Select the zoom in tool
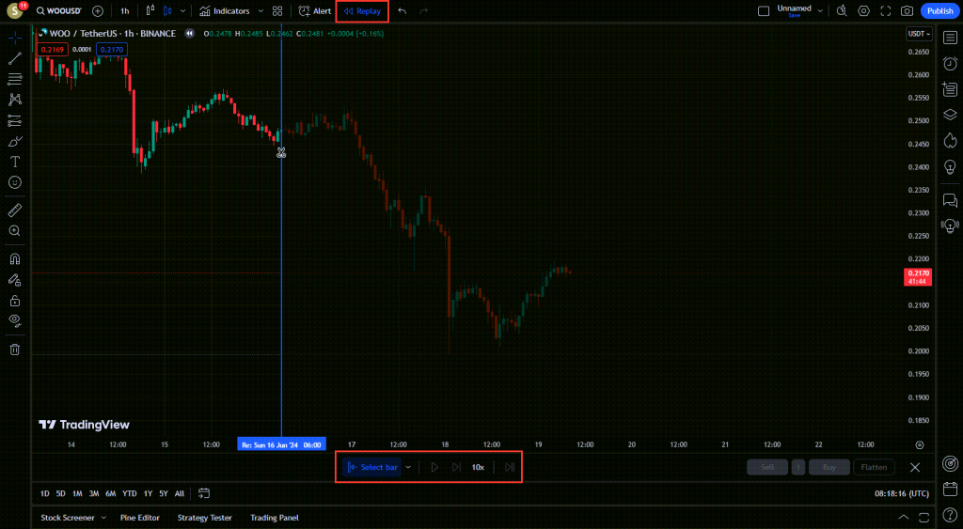The width and height of the screenshot is (963, 529). (15, 231)
